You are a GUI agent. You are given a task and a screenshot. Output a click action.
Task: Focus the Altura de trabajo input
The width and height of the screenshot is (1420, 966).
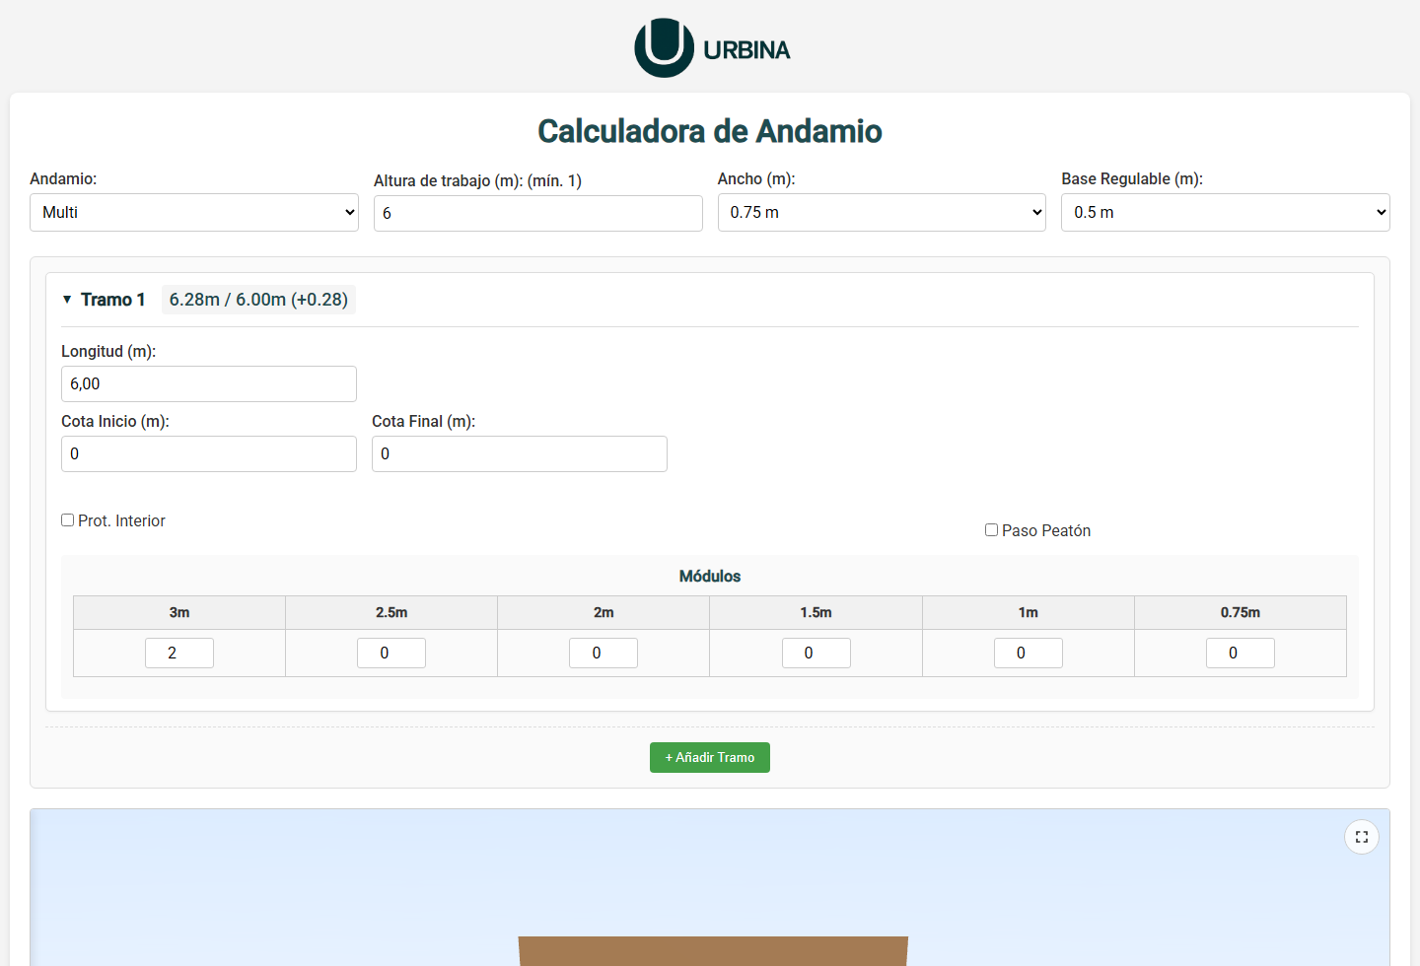pyautogui.click(x=538, y=214)
